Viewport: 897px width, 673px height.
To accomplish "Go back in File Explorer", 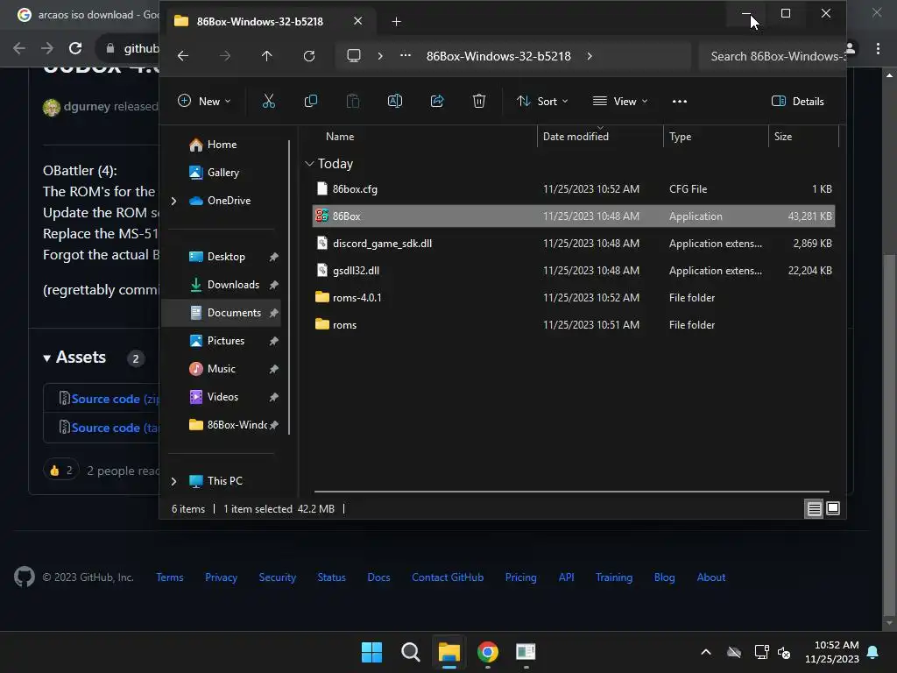I will [x=183, y=56].
